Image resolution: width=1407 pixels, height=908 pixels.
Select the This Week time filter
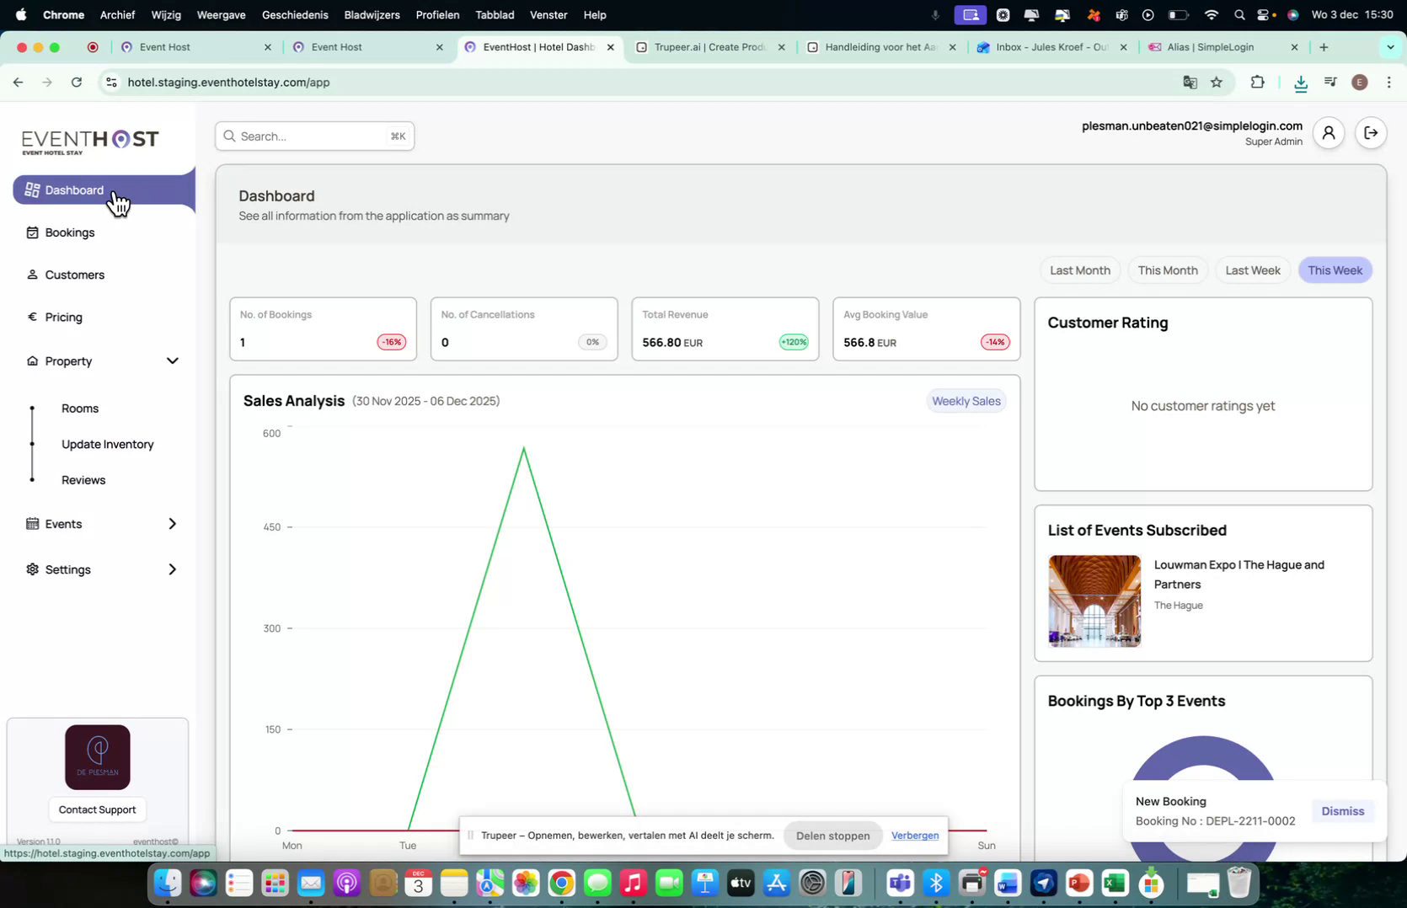pyautogui.click(x=1335, y=270)
